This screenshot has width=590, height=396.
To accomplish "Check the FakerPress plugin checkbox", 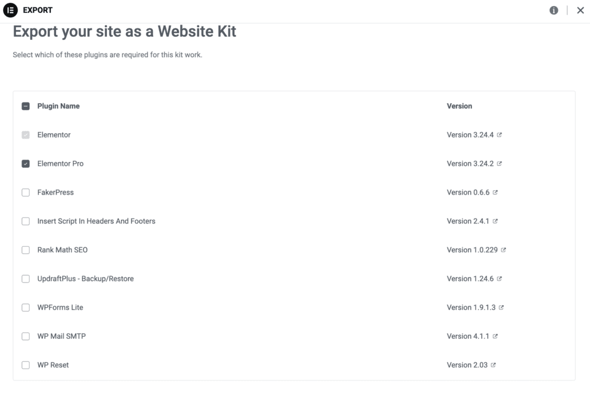I will coord(26,193).
